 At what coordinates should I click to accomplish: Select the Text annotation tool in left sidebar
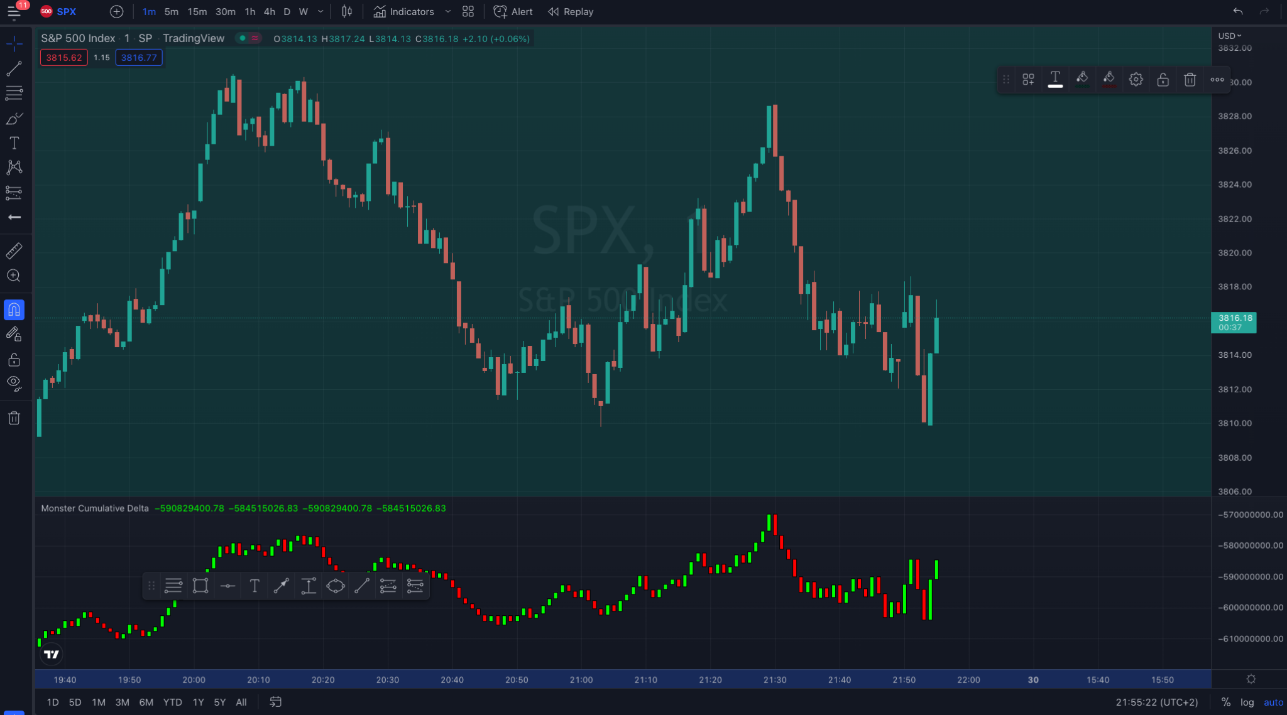[x=14, y=143]
